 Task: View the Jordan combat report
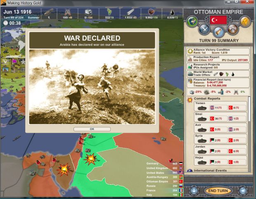(220, 149)
